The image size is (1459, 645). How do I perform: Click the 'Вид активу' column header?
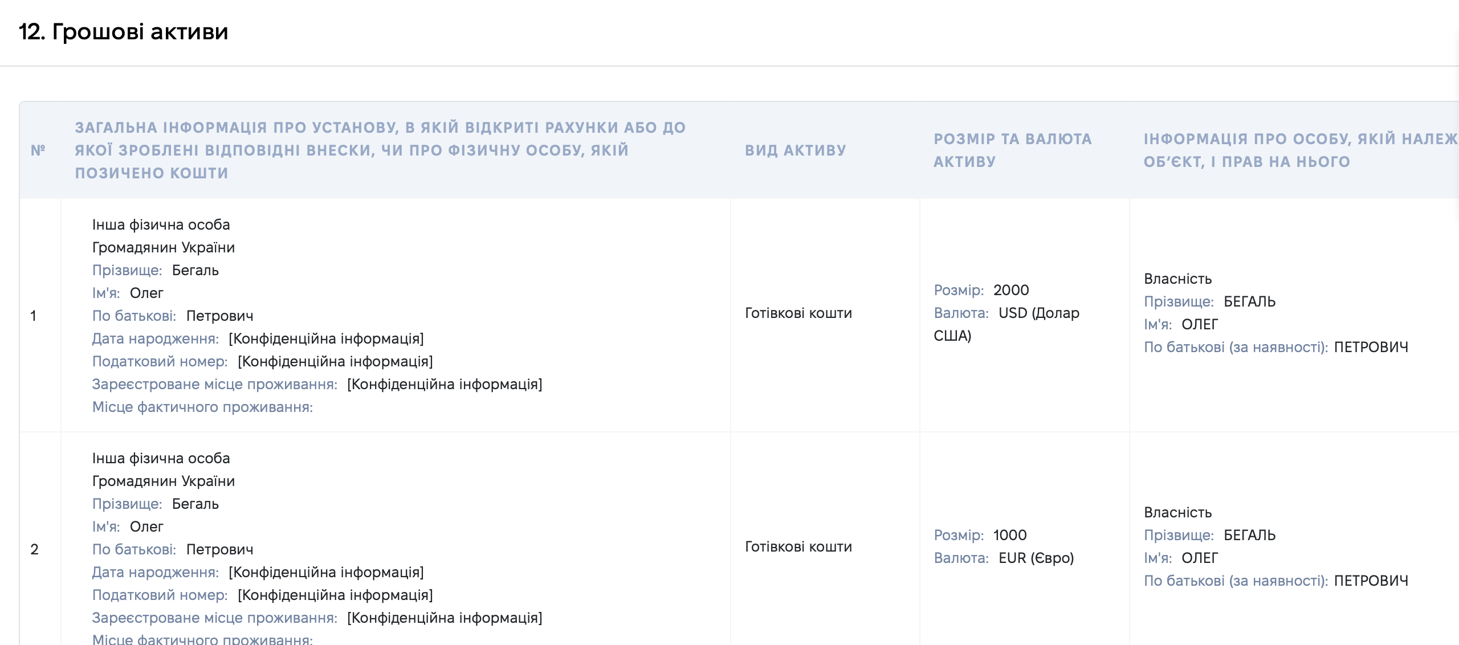796,150
